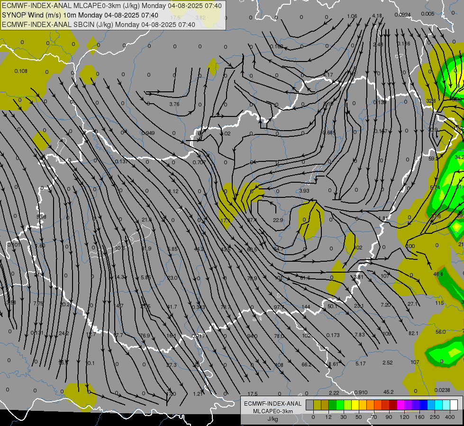Image resolution: width=464 pixels, height=426 pixels.
Task: Click the '45.2' value on the map
Action: (x=389, y=392)
